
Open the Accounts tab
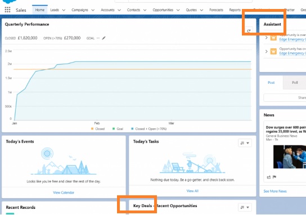click(107, 10)
